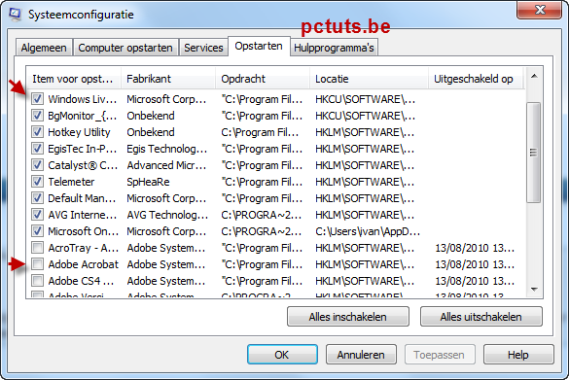Open the Hulpprogramma's tab
Viewport: 569px width, 380px height.
[x=334, y=48]
